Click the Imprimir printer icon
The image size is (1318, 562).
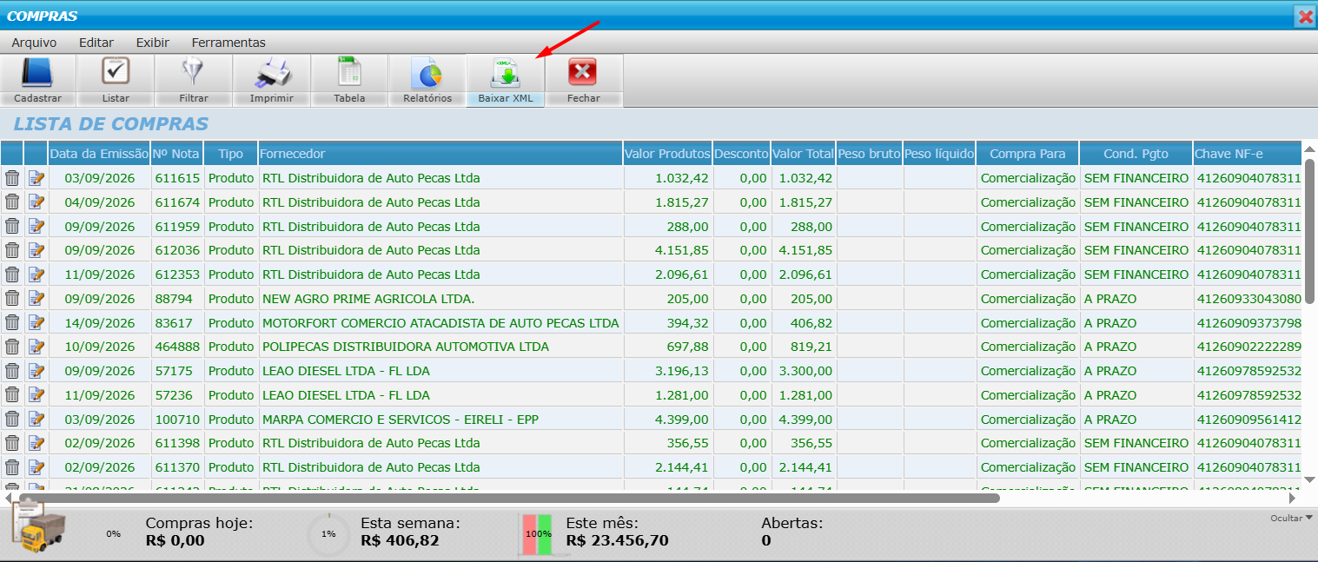click(x=271, y=73)
